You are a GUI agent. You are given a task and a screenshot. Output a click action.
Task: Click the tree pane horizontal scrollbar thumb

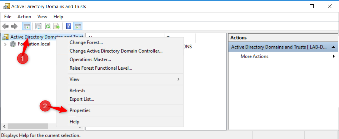coord(28,126)
